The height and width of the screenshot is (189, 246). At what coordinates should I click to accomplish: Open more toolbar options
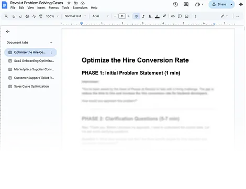point(195,16)
